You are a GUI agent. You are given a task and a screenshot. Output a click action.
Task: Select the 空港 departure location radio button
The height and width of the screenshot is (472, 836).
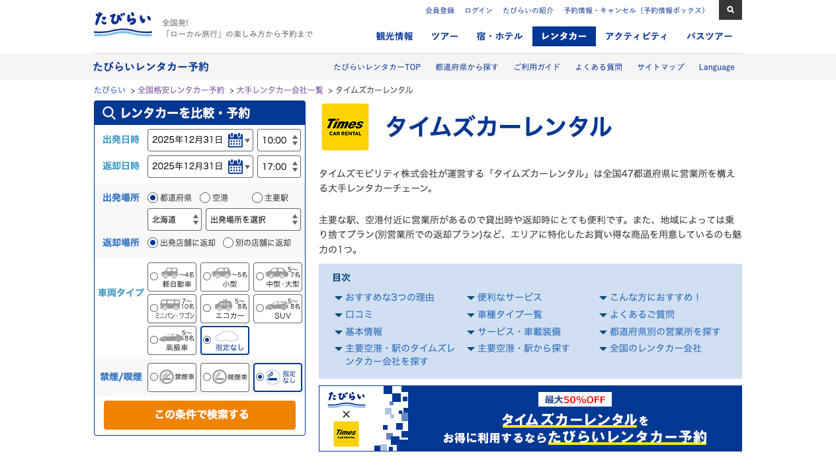pos(206,197)
